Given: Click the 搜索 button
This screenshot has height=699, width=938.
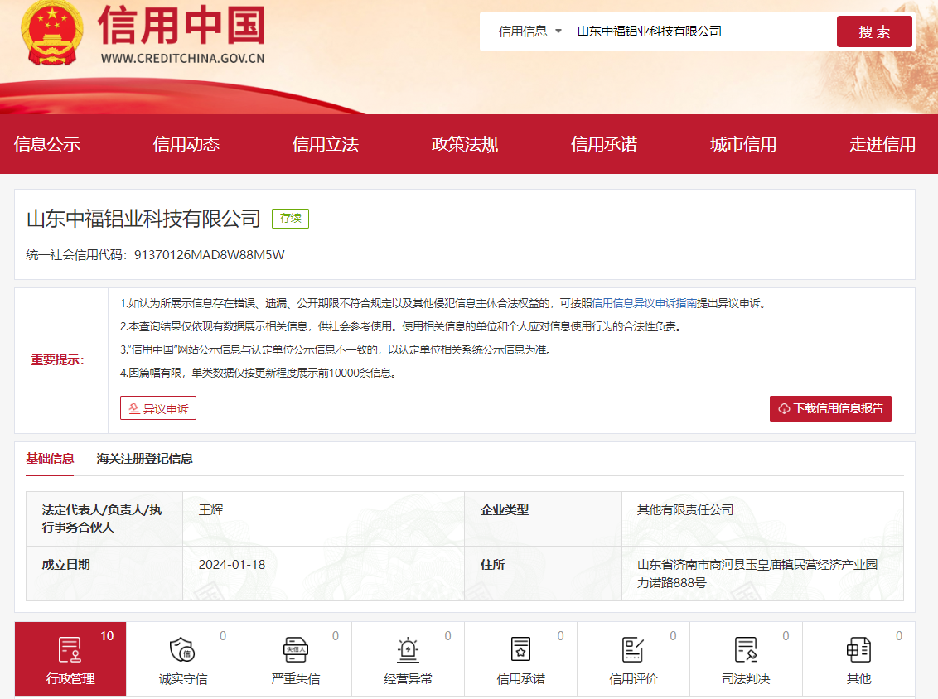Looking at the screenshot, I should 874,31.
